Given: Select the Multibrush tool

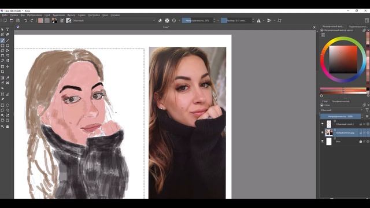Looking at the screenshot, I should coord(8,61).
